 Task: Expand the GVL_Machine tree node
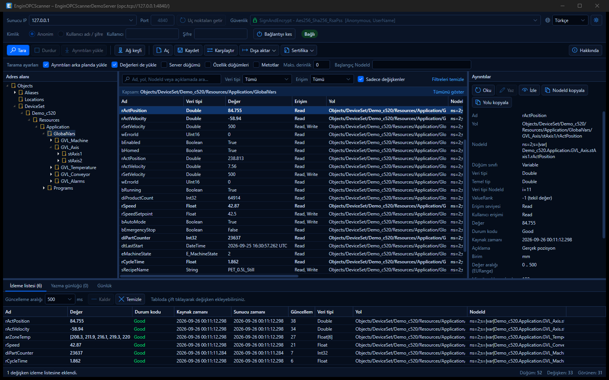[x=51, y=140]
